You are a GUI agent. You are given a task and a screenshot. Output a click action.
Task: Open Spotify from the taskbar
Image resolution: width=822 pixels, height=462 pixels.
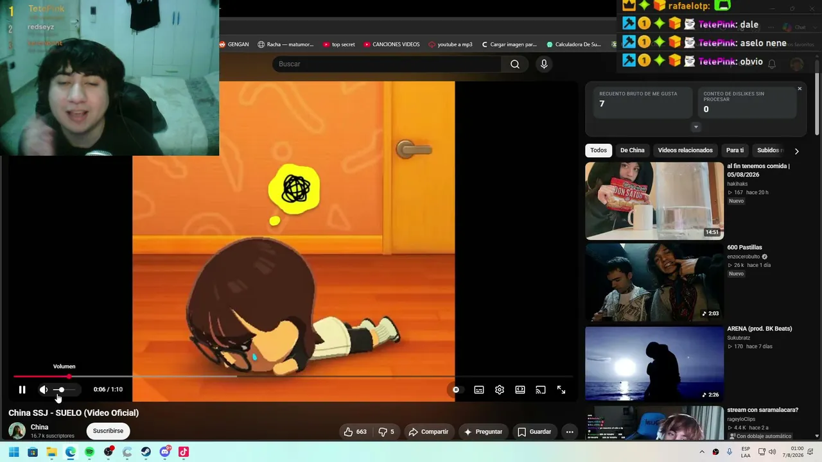pos(89,452)
